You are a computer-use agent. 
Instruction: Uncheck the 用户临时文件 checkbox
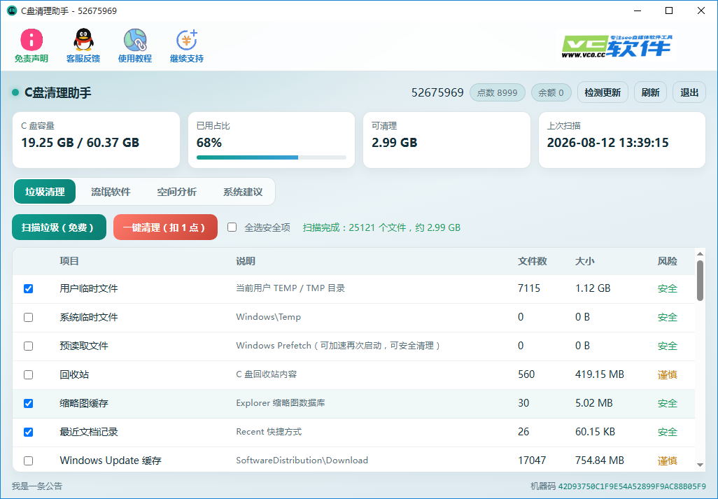[x=29, y=288]
